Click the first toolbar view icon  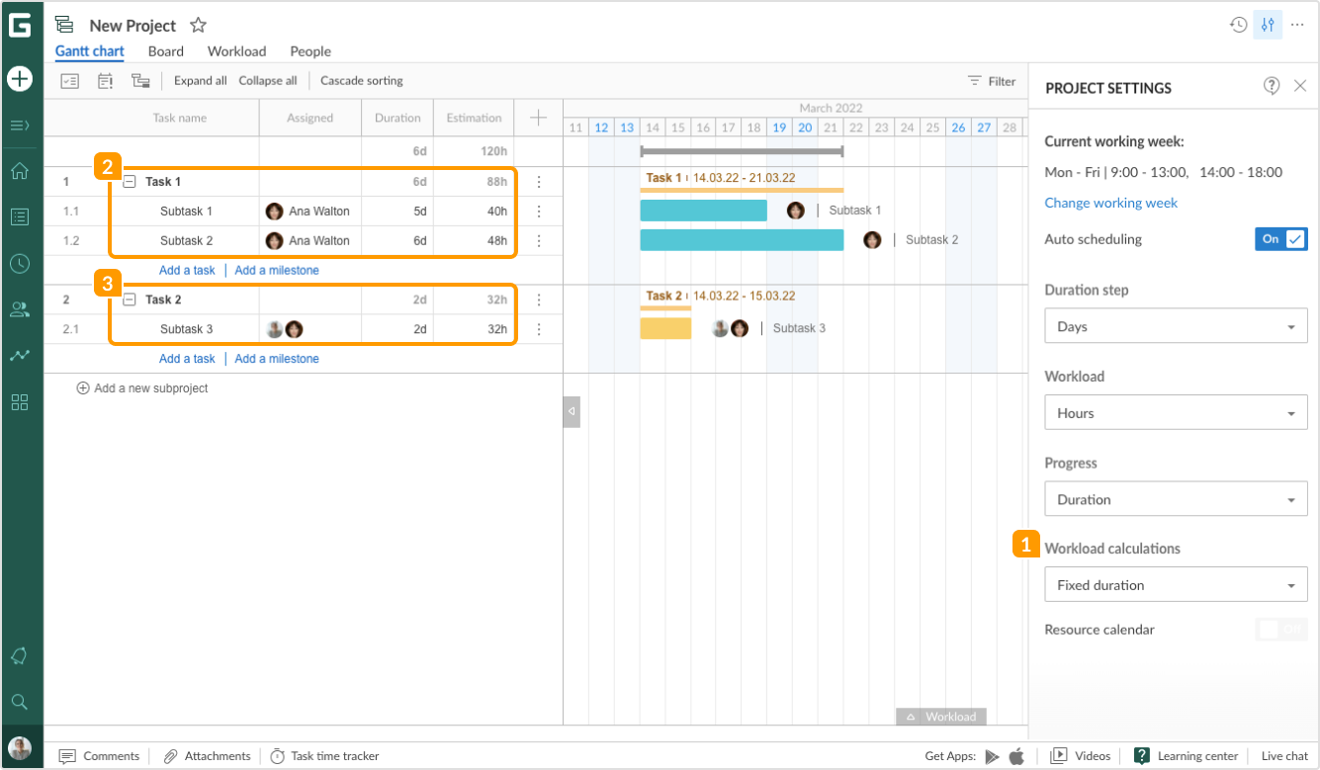pyautogui.click(x=69, y=81)
